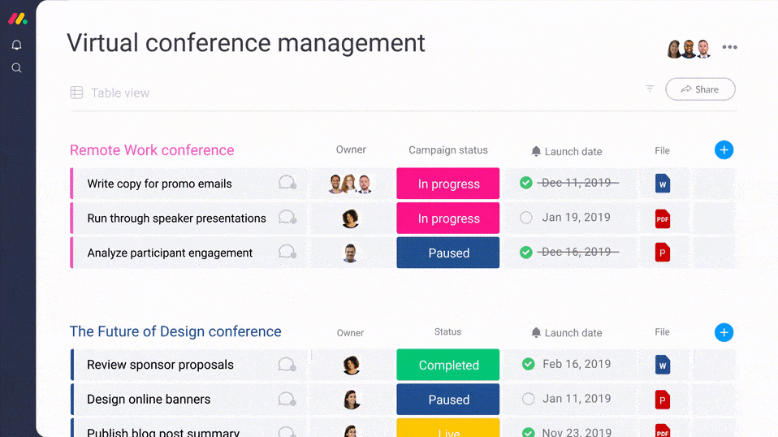
Task: Click Status column header in Future of Design
Action: pyautogui.click(x=447, y=332)
